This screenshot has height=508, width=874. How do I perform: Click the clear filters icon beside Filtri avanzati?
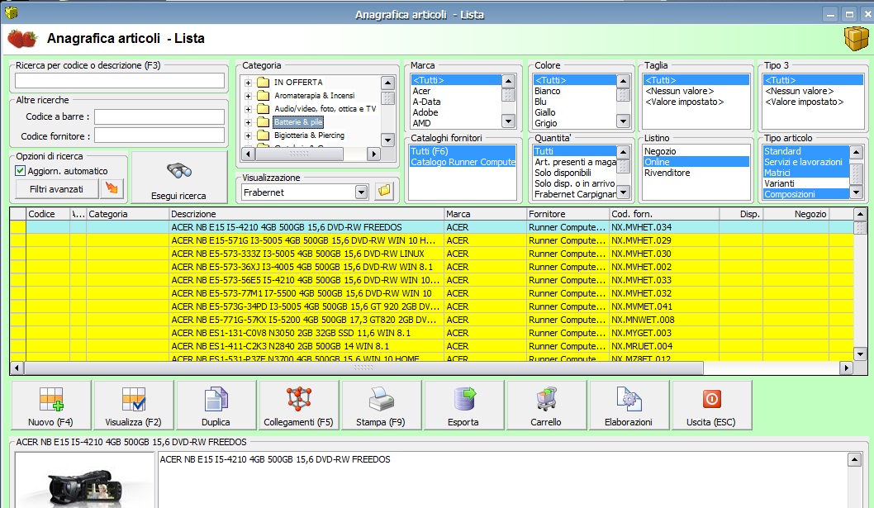[x=112, y=188]
